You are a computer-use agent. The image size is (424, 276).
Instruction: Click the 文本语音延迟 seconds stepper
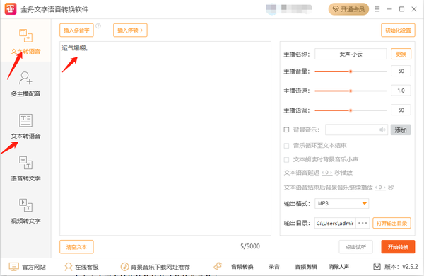pyautogui.click(x=327, y=173)
